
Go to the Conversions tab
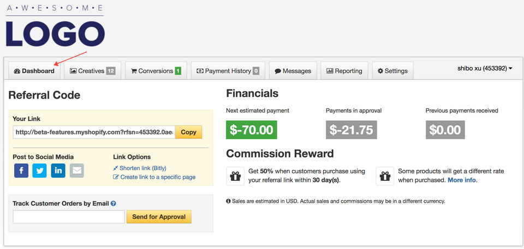[156, 71]
